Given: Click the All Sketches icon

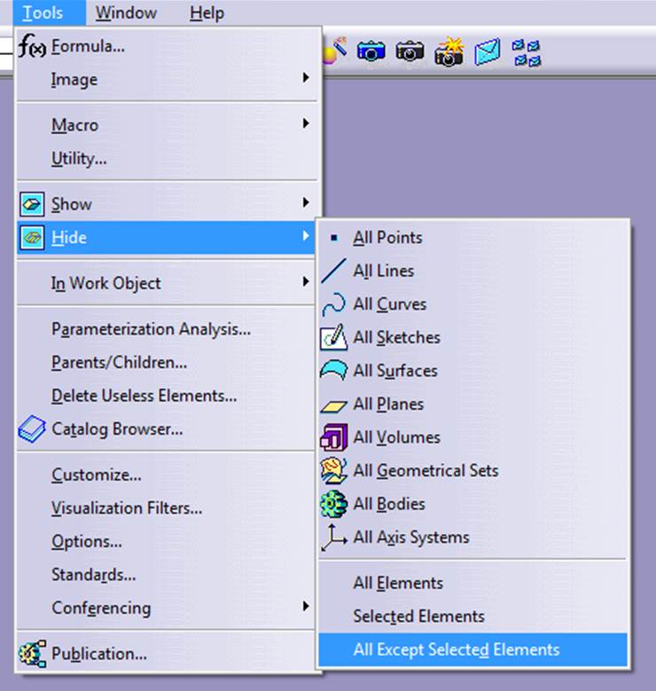Looking at the screenshot, I should pyautogui.click(x=333, y=338).
